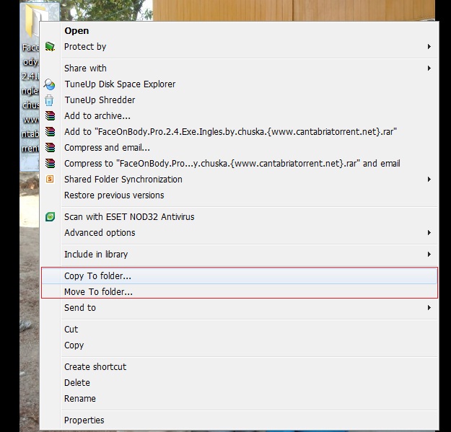Expand the Send to submenu arrow
This screenshot has height=432, width=451.
[429, 308]
